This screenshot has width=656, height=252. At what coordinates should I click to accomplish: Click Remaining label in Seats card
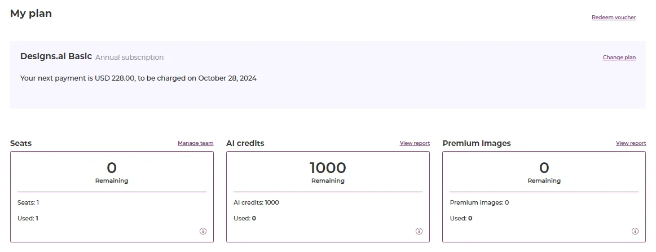tap(112, 181)
